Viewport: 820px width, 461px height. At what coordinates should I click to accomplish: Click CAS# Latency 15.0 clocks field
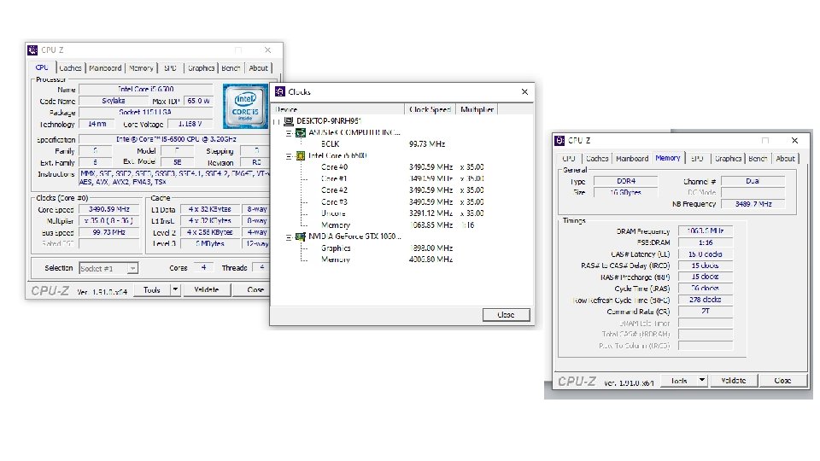click(x=705, y=254)
